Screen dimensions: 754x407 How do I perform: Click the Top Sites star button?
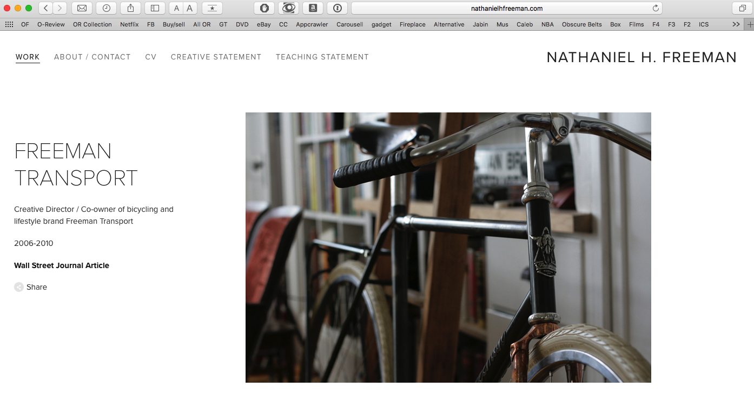pyautogui.click(x=212, y=8)
